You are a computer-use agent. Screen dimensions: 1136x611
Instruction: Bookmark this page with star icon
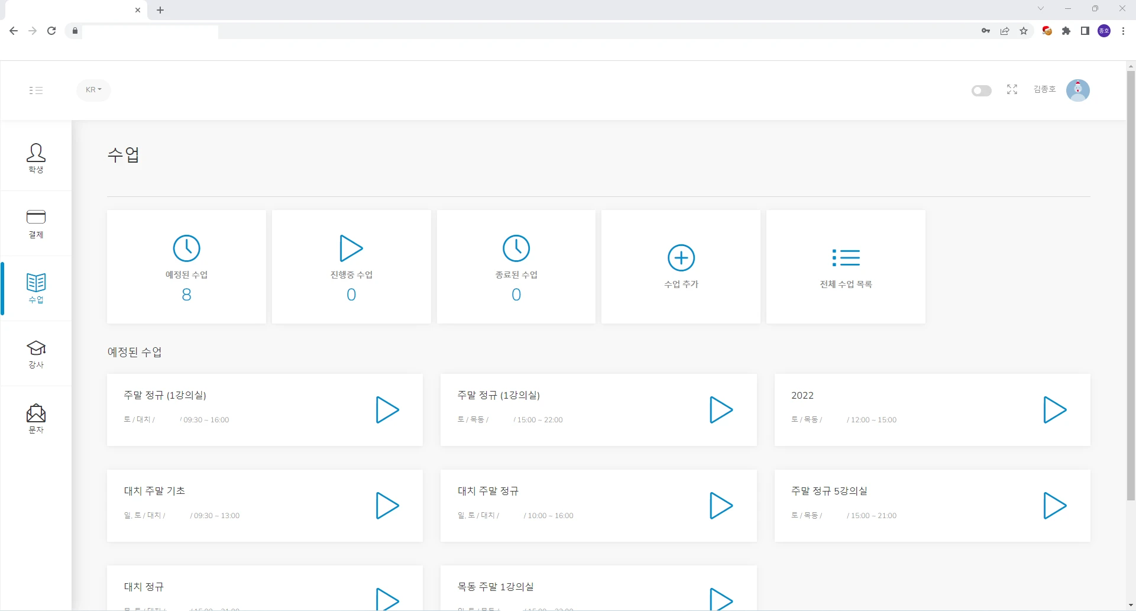coord(1024,31)
